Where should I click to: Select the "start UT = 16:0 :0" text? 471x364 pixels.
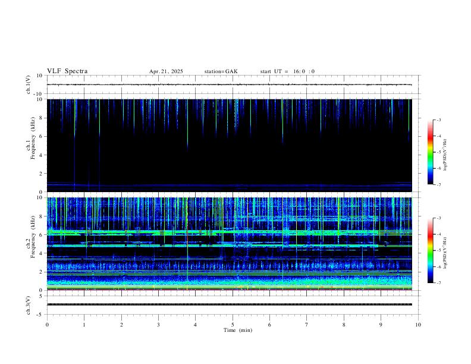click(x=287, y=71)
